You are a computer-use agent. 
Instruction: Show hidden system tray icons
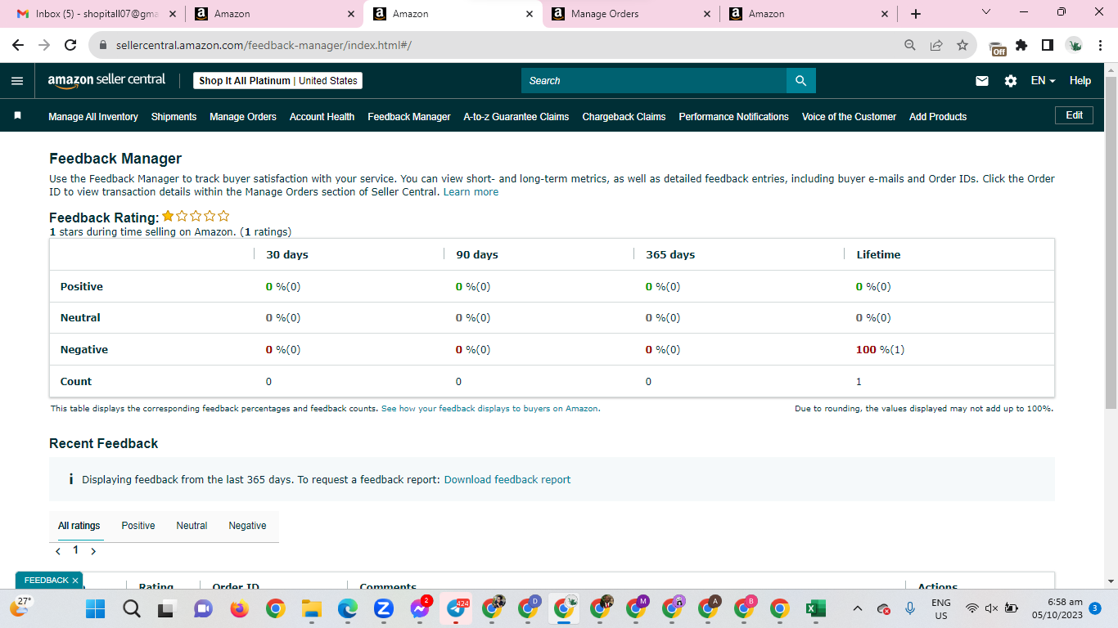[x=858, y=608]
